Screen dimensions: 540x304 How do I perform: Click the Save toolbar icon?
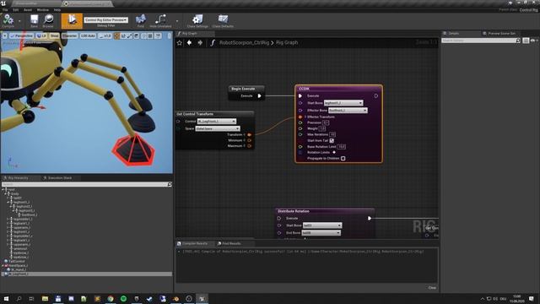pyautogui.click(x=34, y=20)
